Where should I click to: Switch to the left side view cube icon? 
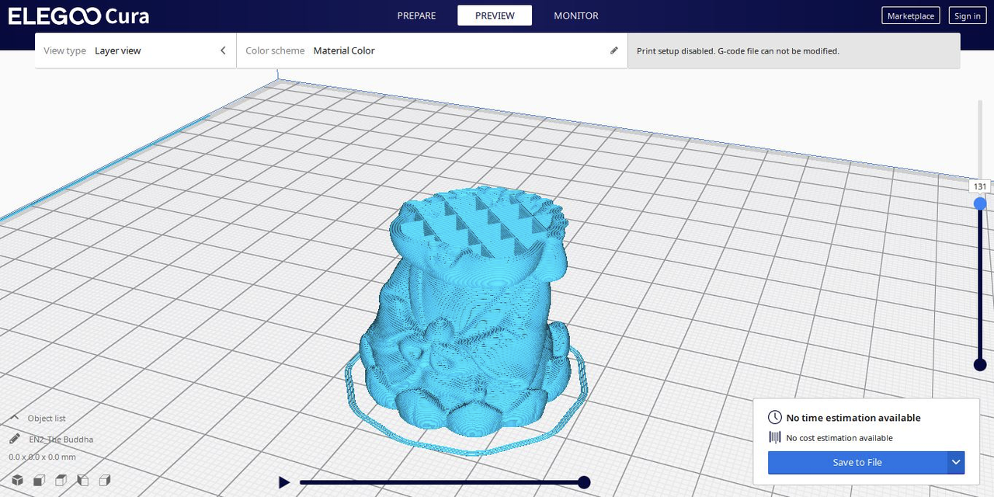click(83, 481)
